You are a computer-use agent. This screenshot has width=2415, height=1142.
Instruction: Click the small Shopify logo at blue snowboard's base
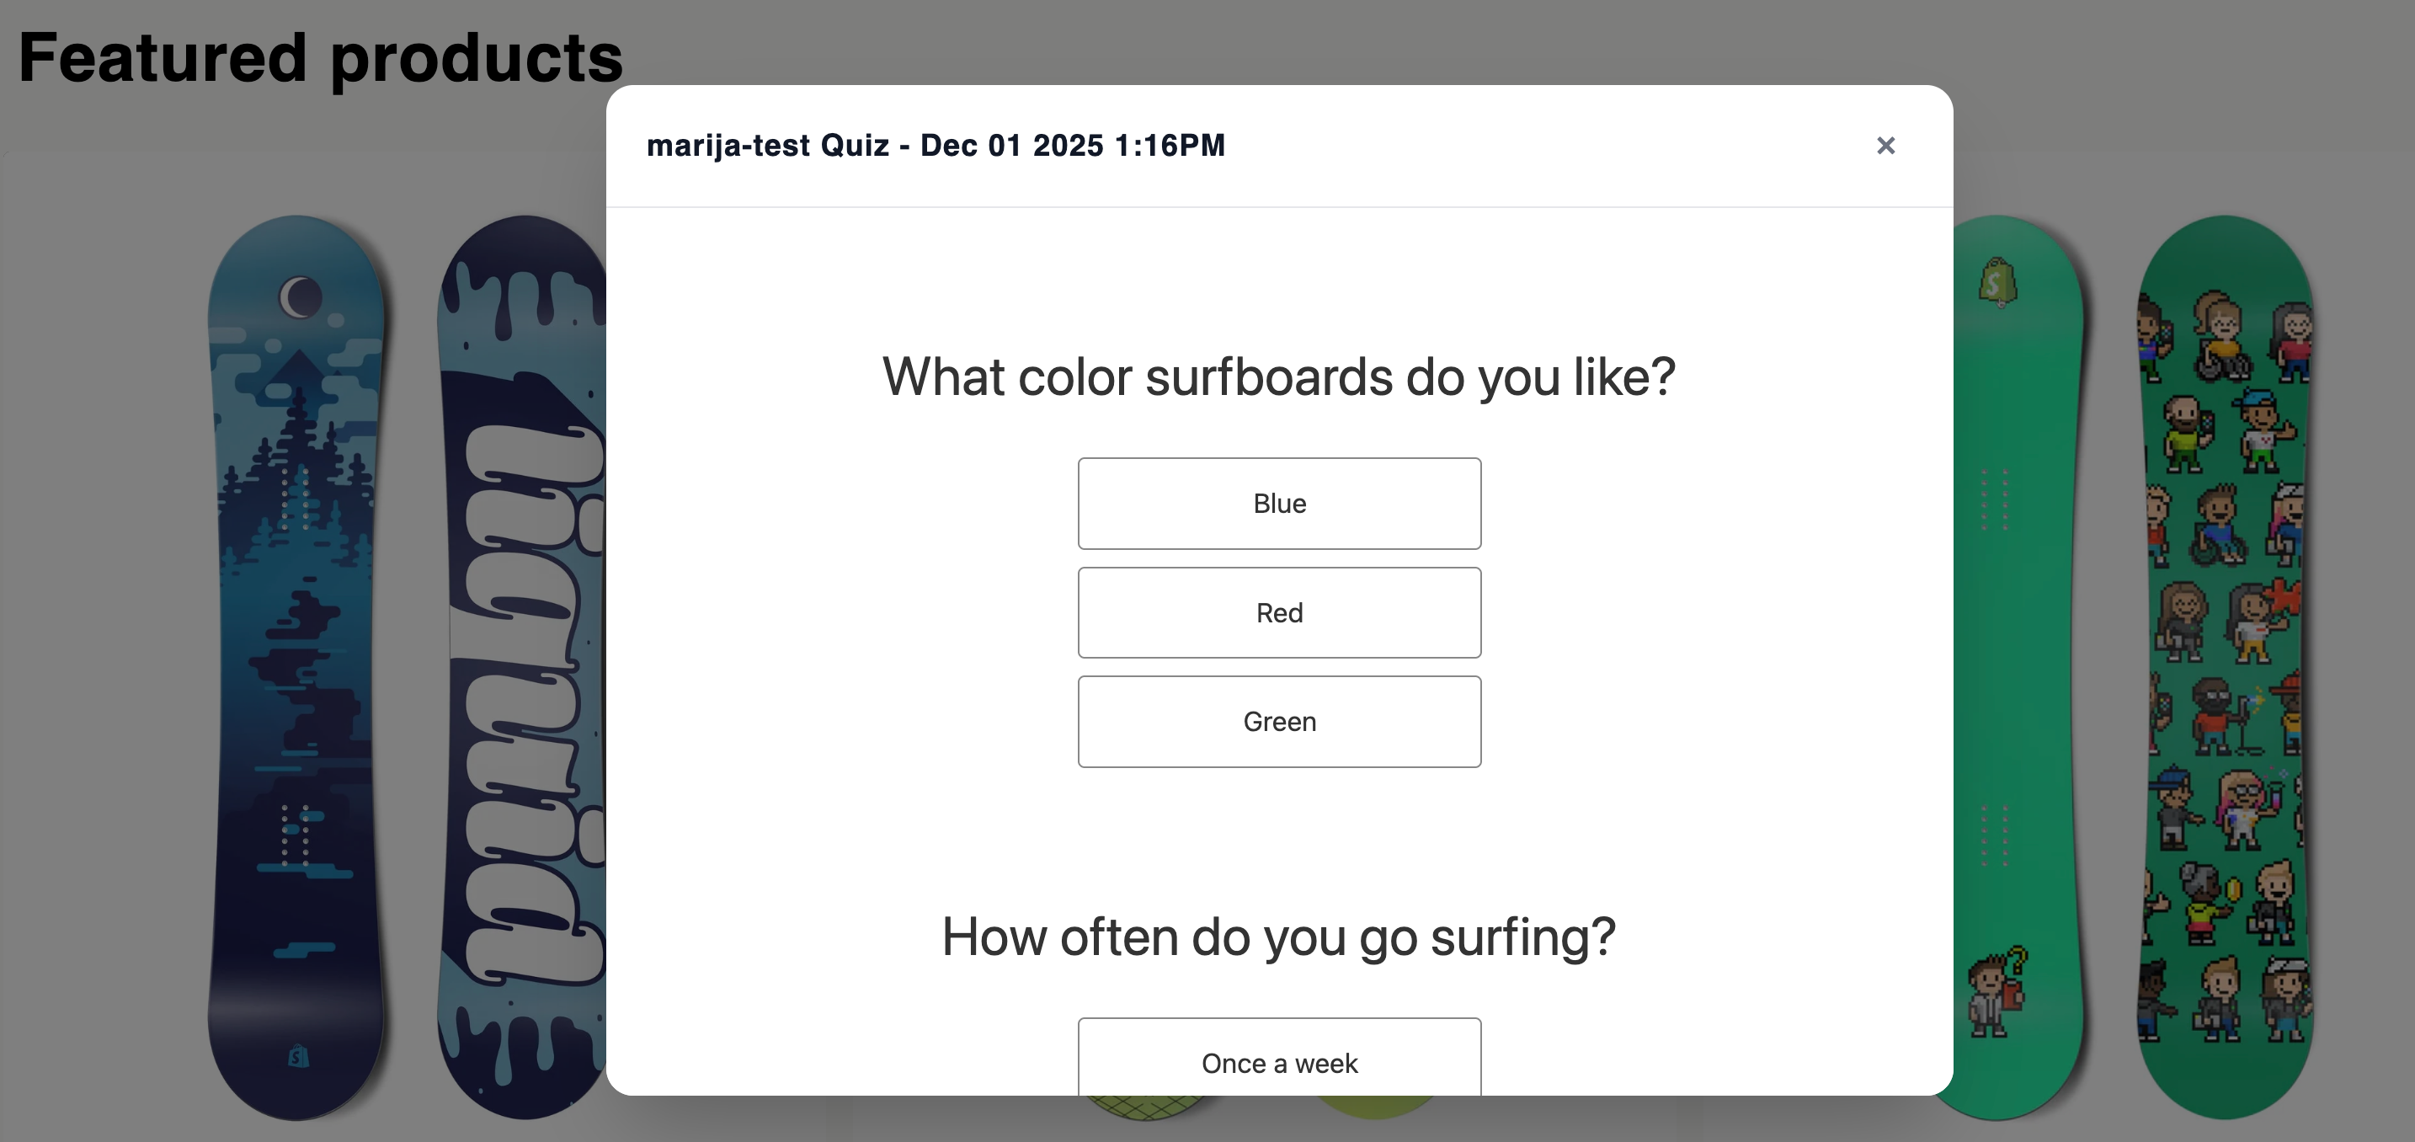click(297, 1057)
